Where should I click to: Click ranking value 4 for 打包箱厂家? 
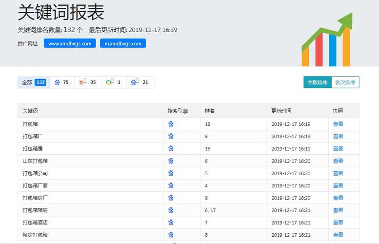pyautogui.click(x=206, y=186)
